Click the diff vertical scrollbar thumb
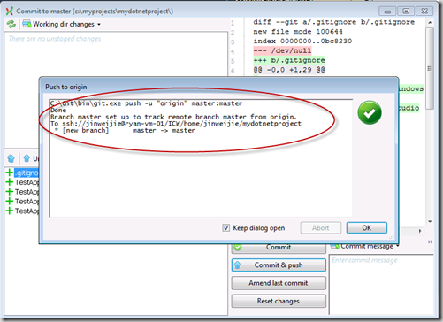443x322 pixels. (430, 68)
